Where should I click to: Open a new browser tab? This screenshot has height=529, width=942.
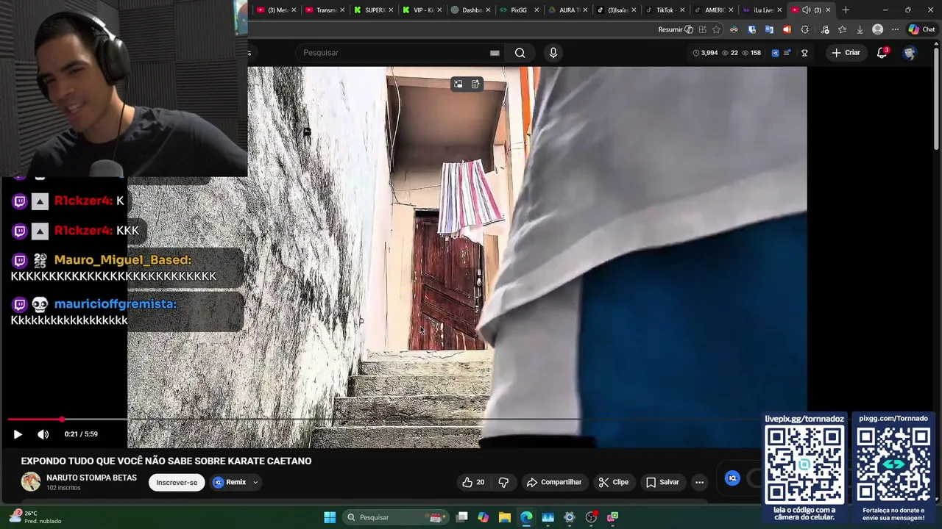(846, 10)
